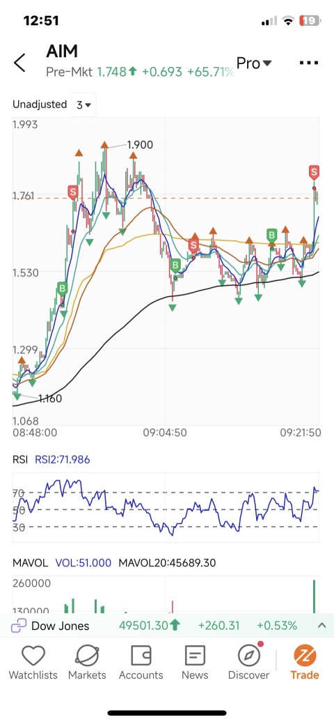
Task: Tap the 1.160 low price label
Action: (50, 399)
